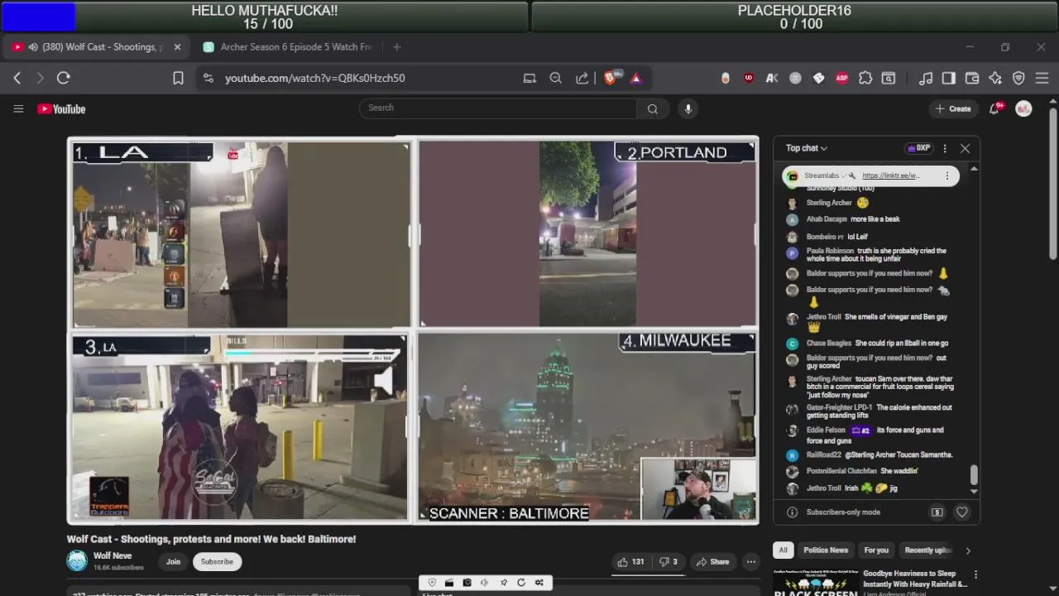The image size is (1059, 596).
Task: Switch to the Wolf Cast browser tab
Action: coord(95,47)
